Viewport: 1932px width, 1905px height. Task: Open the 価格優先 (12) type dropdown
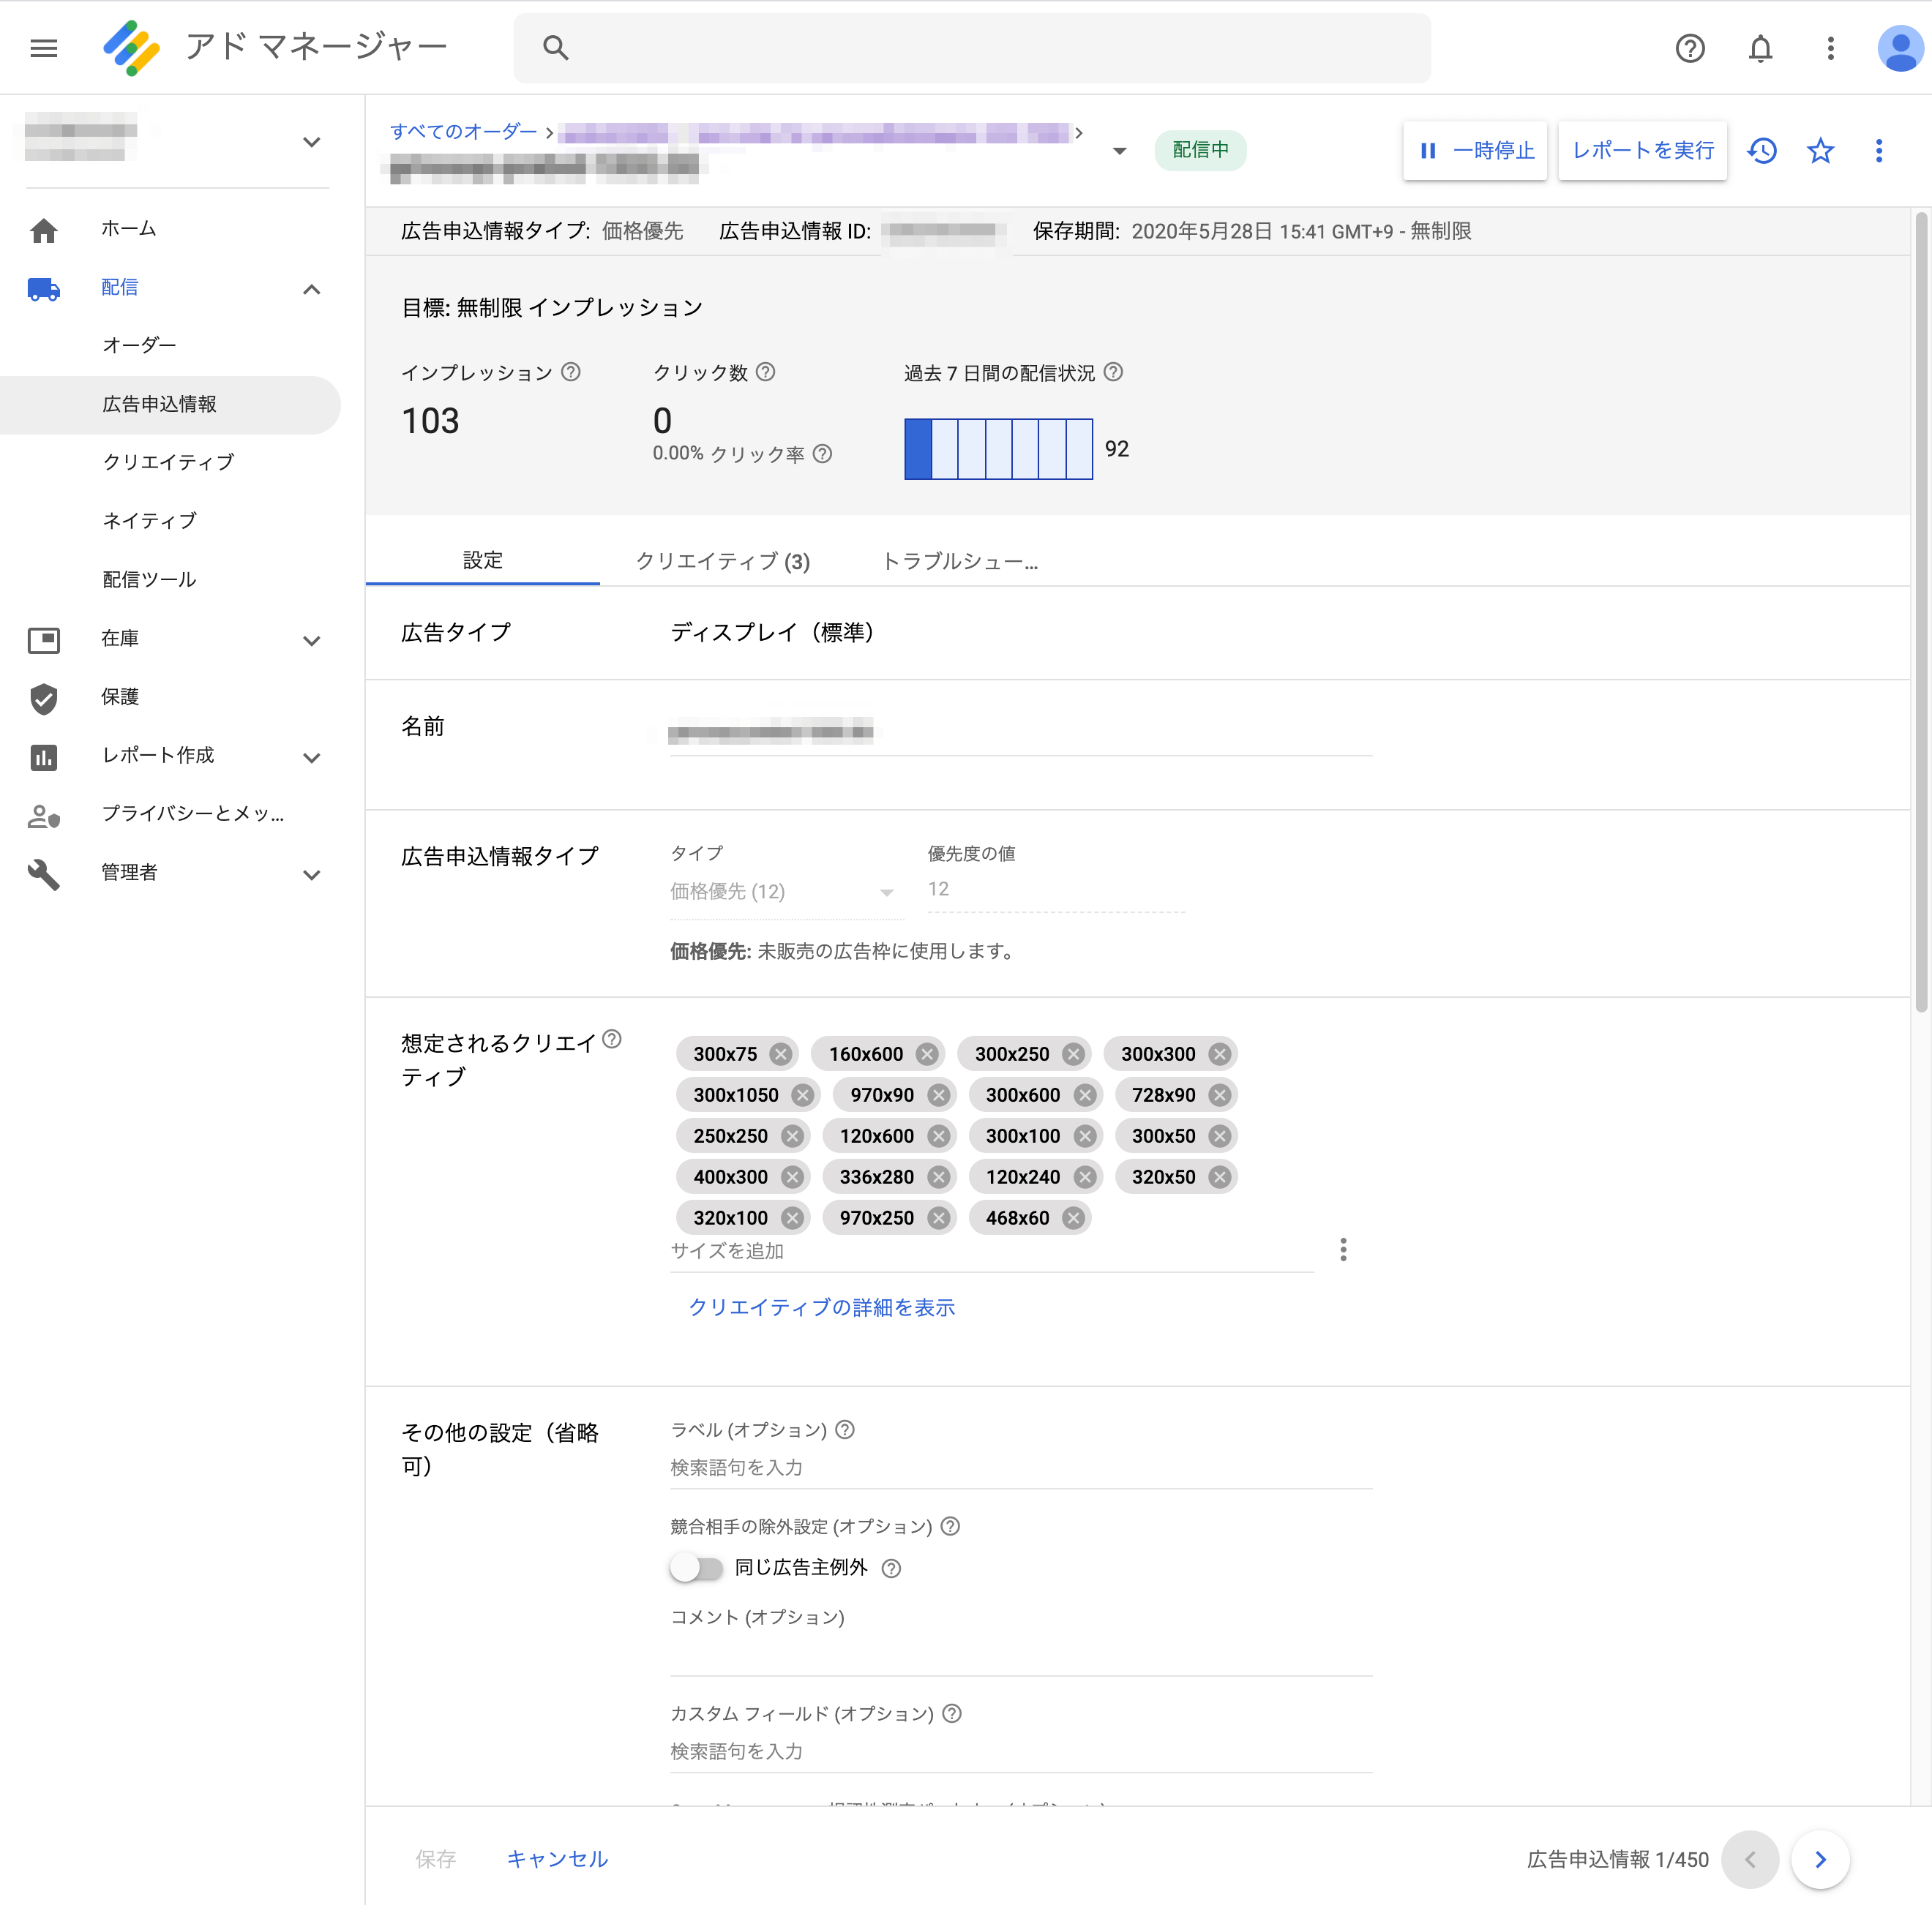point(783,892)
